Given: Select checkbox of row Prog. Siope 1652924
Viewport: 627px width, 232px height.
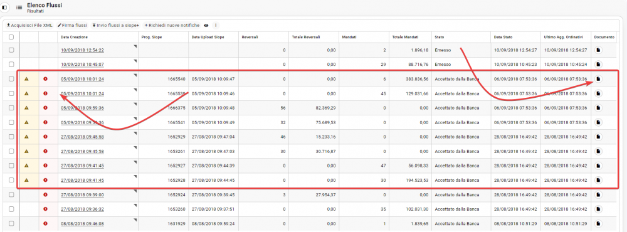Looking at the screenshot, I should pos(11,194).
